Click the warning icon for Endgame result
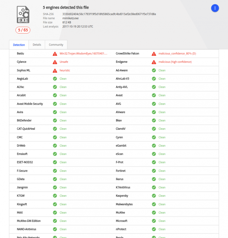Viewport: 228px width, 238px height. pyautogui.click(x=154, y=62)
